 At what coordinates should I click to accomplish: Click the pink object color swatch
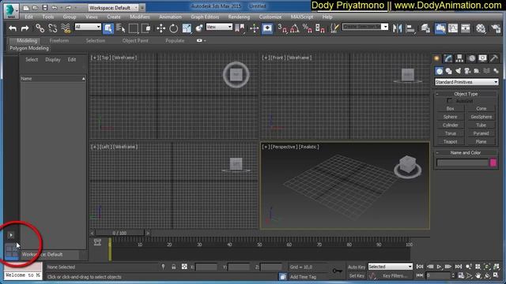coord(493,163)
